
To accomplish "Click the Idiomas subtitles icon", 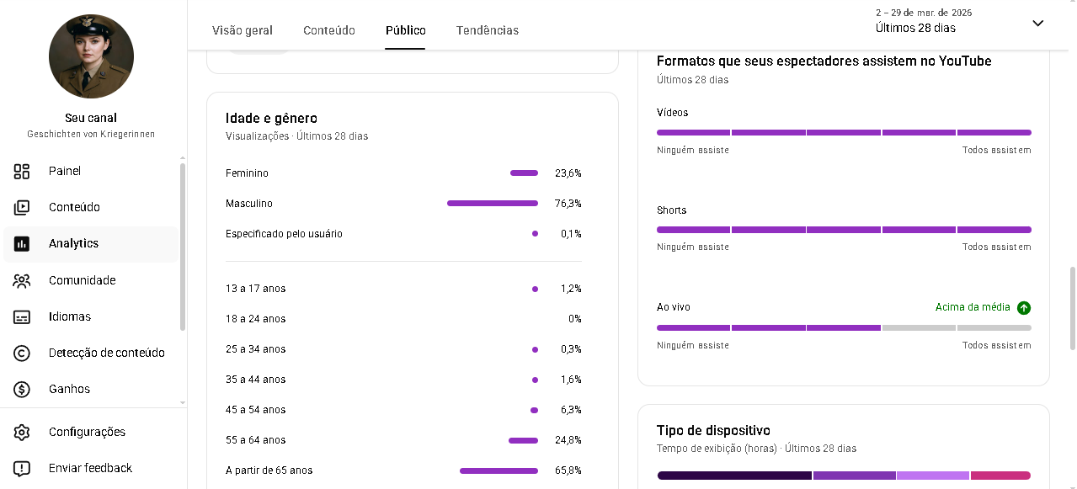I will [22, 317].
